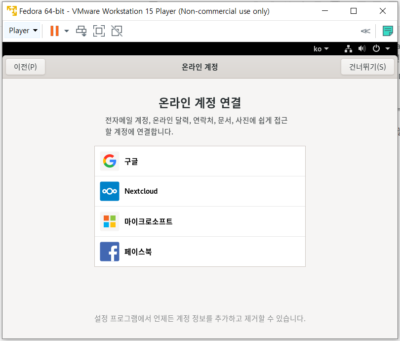This screenshot has height=341, width=400.
Task: Select the 페이스북 account label
Action: tap(138, 252)
